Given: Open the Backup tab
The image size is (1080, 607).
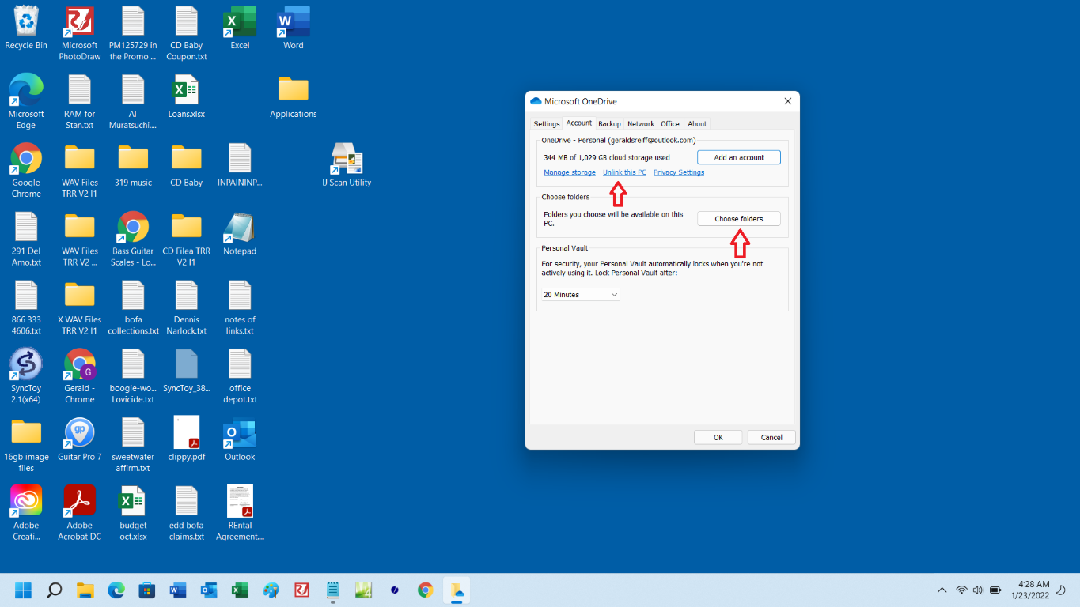Looking at the screenshot, I should (x=609, y=124).
